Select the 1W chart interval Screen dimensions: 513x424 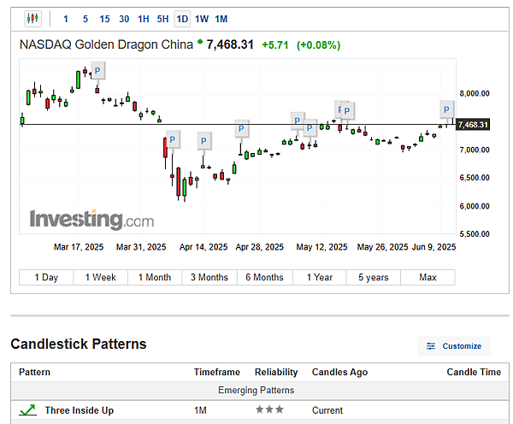click(x=202, y=19)
